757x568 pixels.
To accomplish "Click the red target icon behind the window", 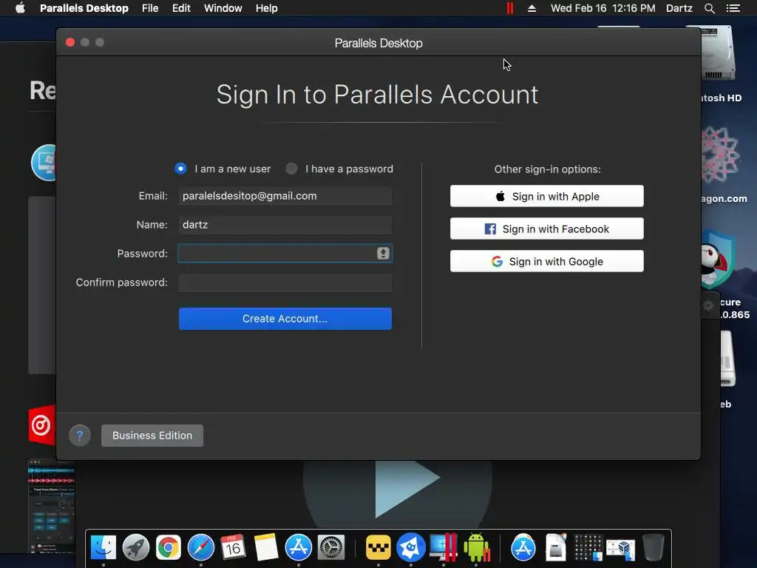I will click(41, 425).
